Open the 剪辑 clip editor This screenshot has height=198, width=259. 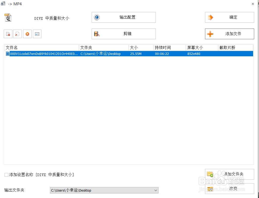tap(124, 34)
